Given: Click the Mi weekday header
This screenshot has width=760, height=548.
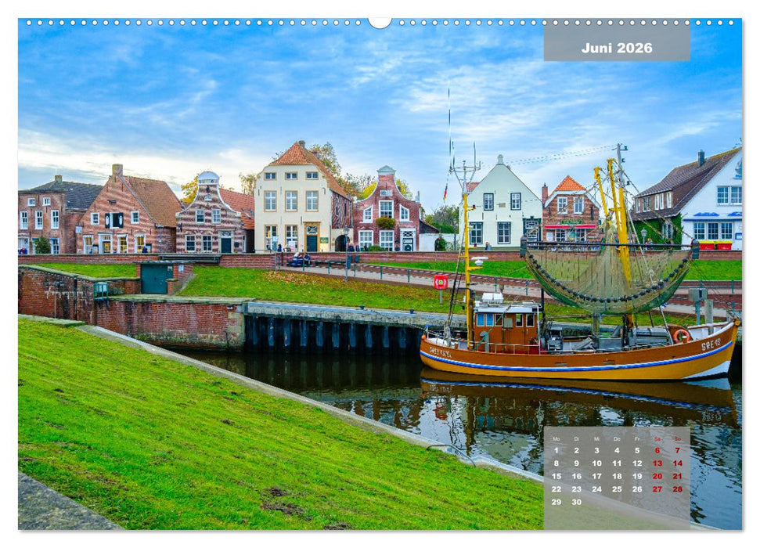Looking at the screenshot, I should coord(597,439).
